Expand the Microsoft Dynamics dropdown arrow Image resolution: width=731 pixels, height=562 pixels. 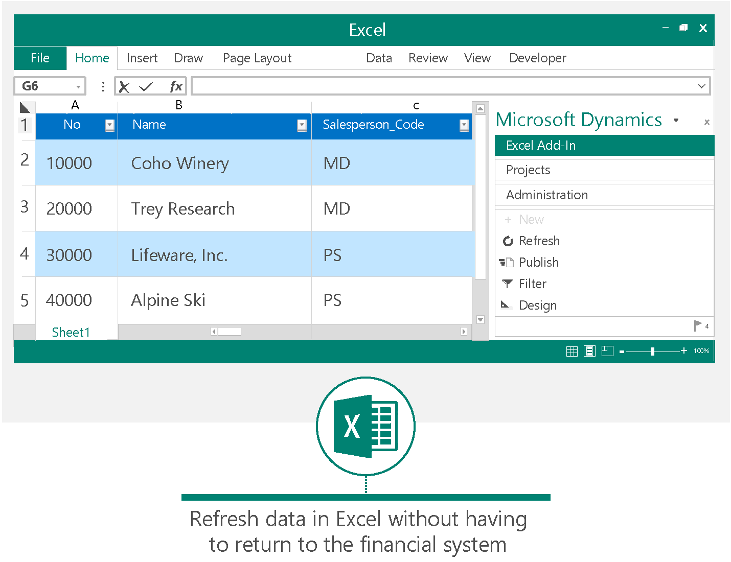677,121
